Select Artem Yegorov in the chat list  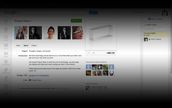(x=156, y=39)
